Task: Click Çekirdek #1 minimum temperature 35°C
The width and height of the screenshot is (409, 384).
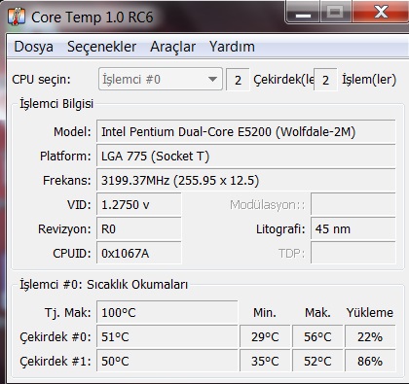Action: [x=265, y=361]
